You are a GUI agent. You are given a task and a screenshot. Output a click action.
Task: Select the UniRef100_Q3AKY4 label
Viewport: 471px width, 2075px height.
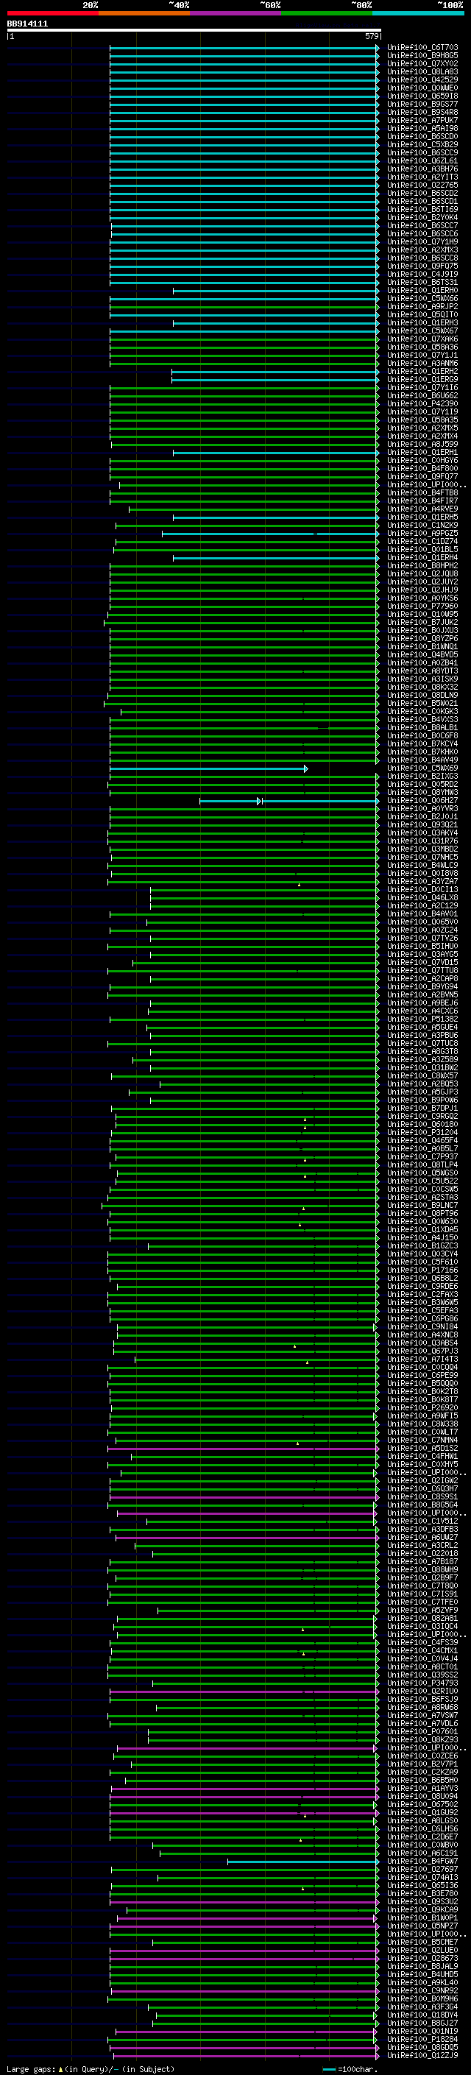click(x=422, y=833)
